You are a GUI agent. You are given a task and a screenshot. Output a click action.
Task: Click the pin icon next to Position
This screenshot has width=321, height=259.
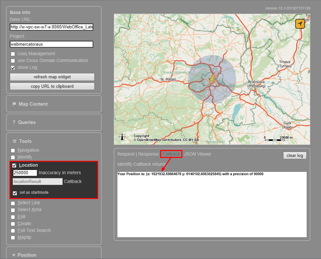point(13,255)
